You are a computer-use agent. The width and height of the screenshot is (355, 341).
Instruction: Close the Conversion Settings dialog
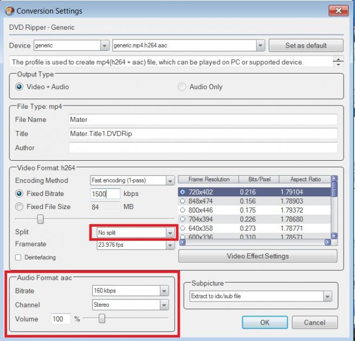pos(338,11)
